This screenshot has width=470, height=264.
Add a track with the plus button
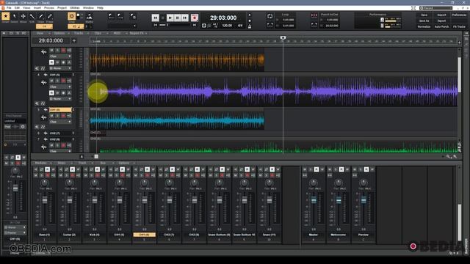pyautogui.click(x=74, y=40)
